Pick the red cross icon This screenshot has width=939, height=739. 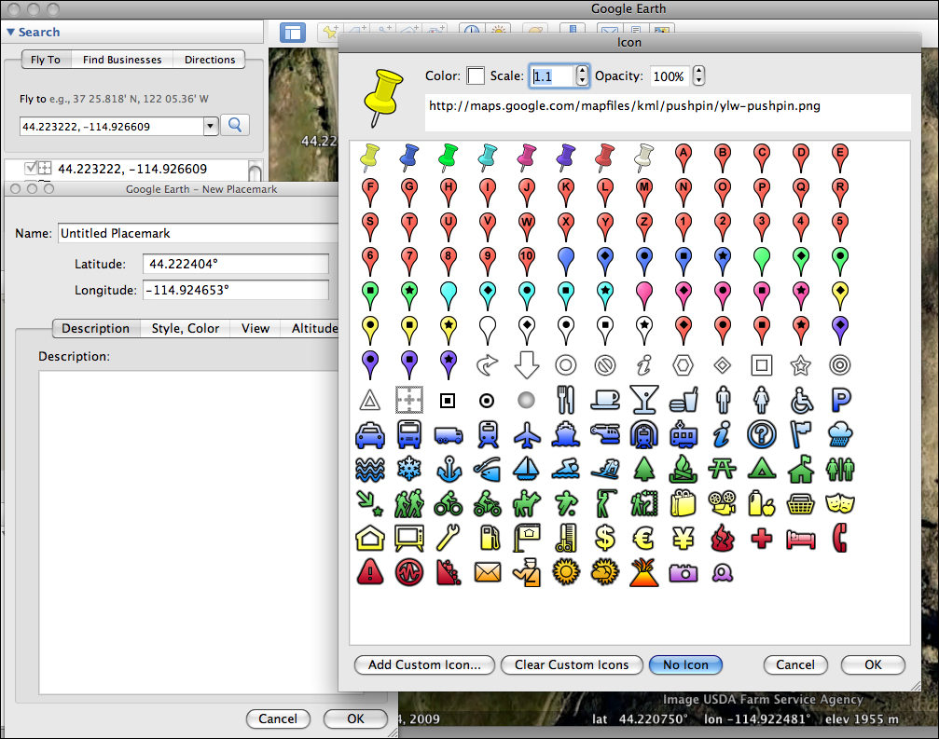point(761,538)
